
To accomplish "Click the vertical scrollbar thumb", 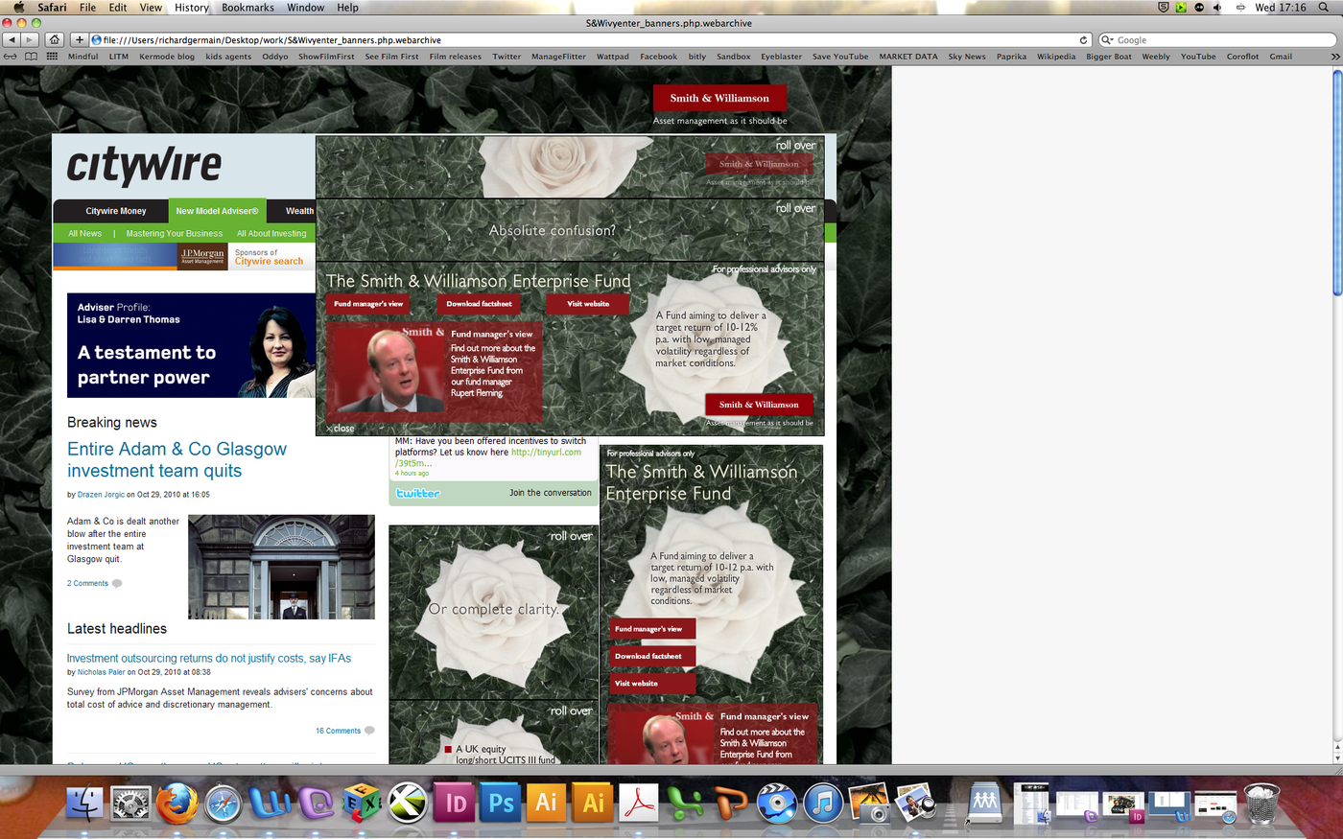I will click(x=1337, y=182).
